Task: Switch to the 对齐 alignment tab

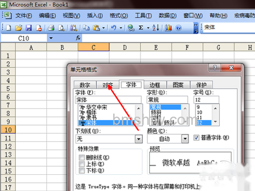Action: pyautogui.click(x=108, y=85)
